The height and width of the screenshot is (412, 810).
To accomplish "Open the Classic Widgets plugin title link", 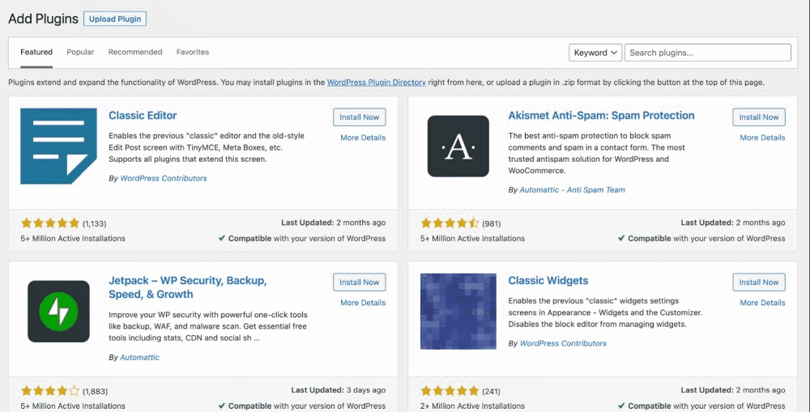I will click(548, 281).
